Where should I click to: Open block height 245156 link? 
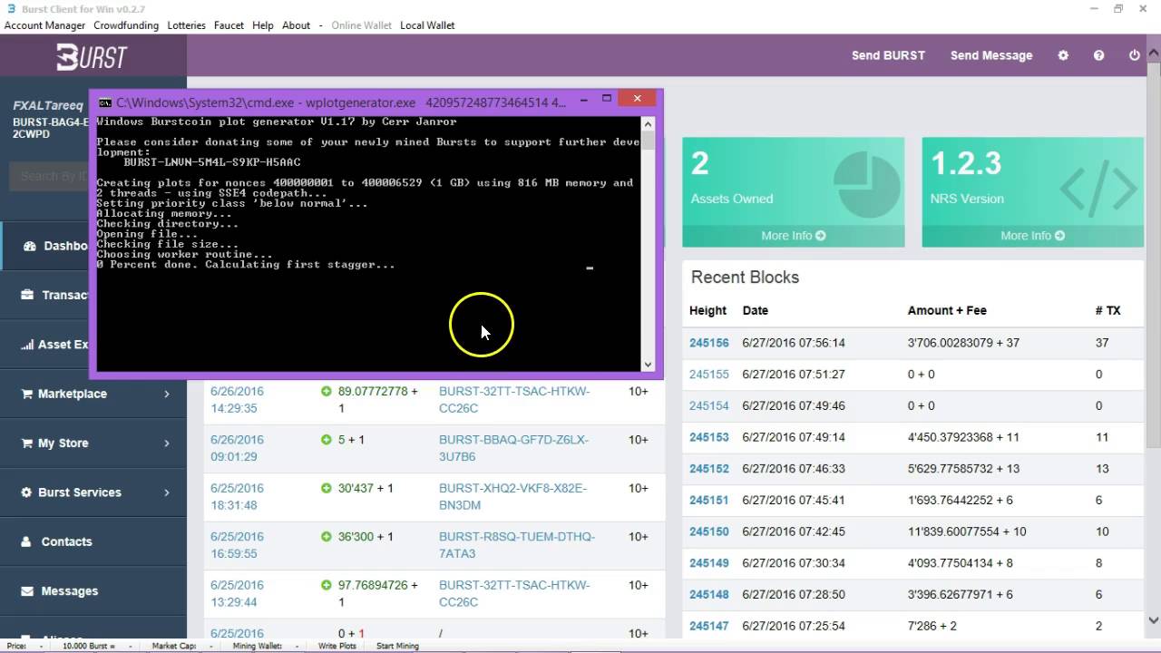point(709,343)
